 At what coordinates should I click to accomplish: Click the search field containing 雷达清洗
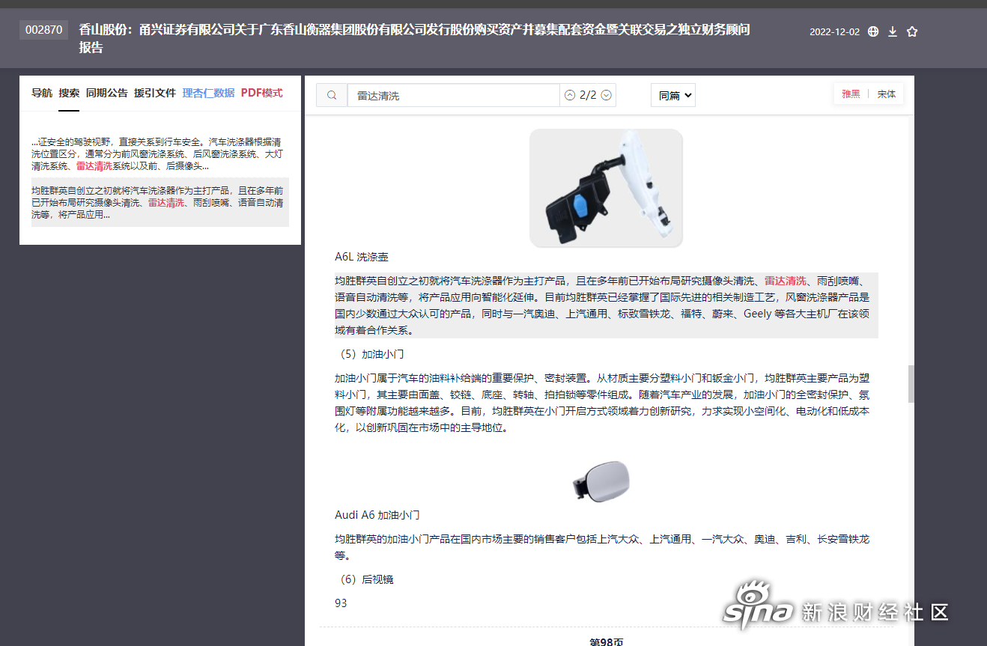coord(453,95)
